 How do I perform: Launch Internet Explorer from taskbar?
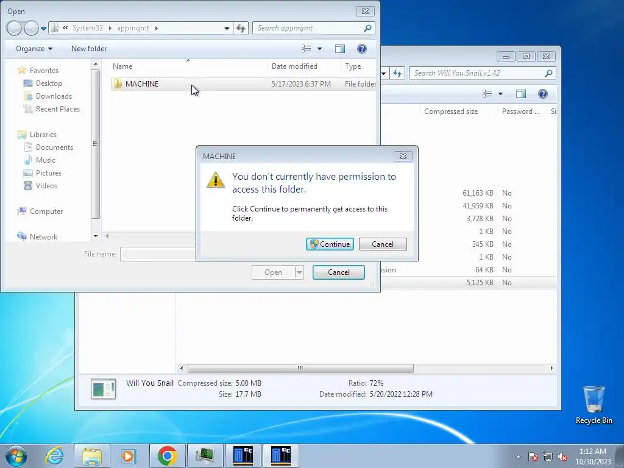click(x=54, y=456)
